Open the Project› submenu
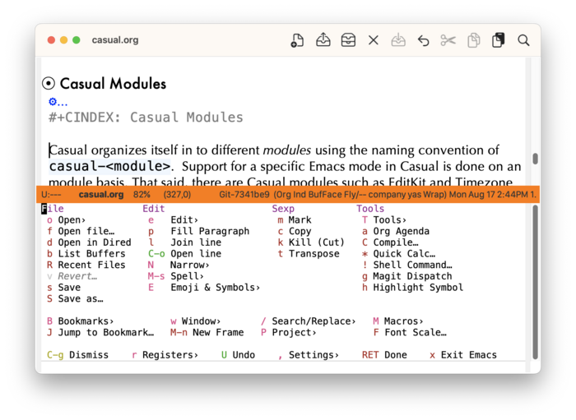The image size is (576, 420). pyautogui.click(x=288, y=332)
